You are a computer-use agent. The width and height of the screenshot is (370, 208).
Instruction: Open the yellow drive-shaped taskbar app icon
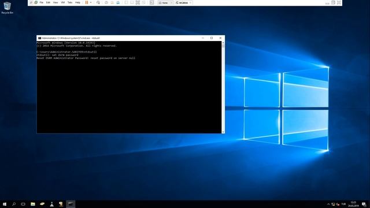(x=42, y=204)
